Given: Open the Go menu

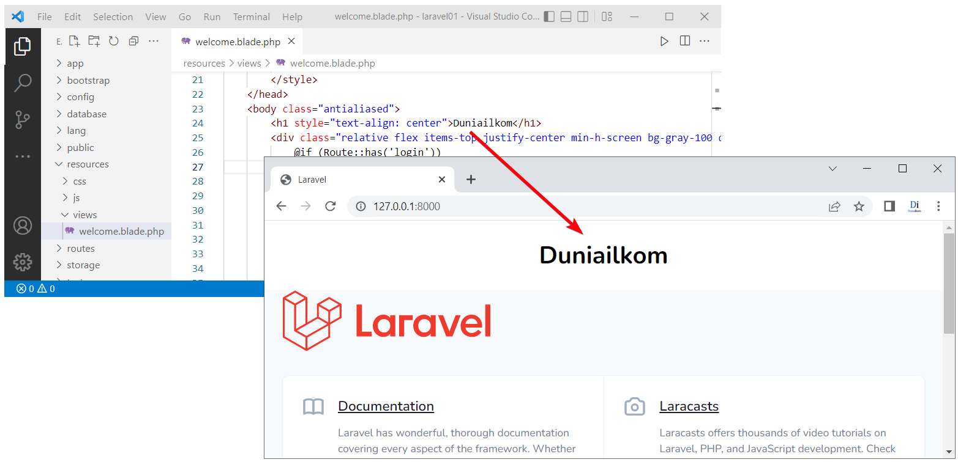Looking at the screenshot, I should click(185, 16).
